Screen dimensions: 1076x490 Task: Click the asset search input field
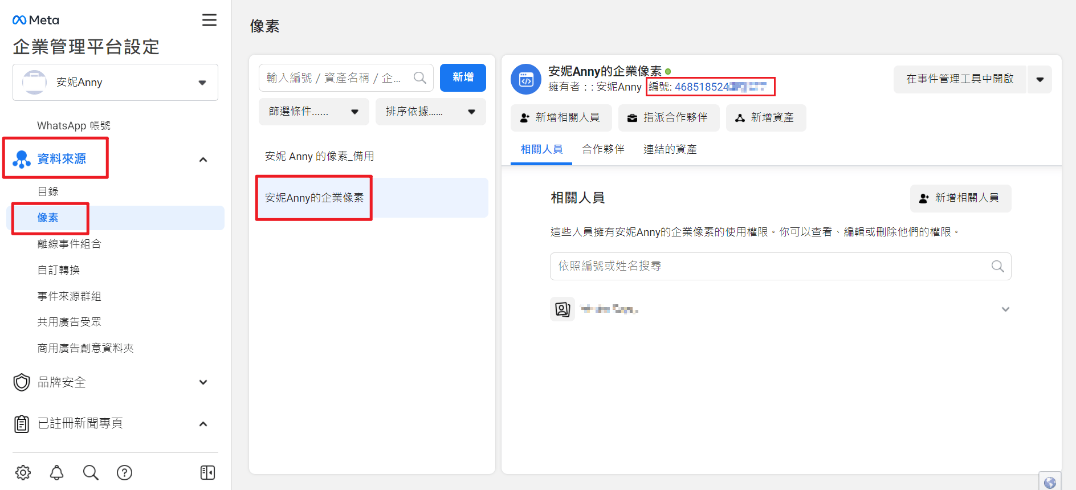346,77
